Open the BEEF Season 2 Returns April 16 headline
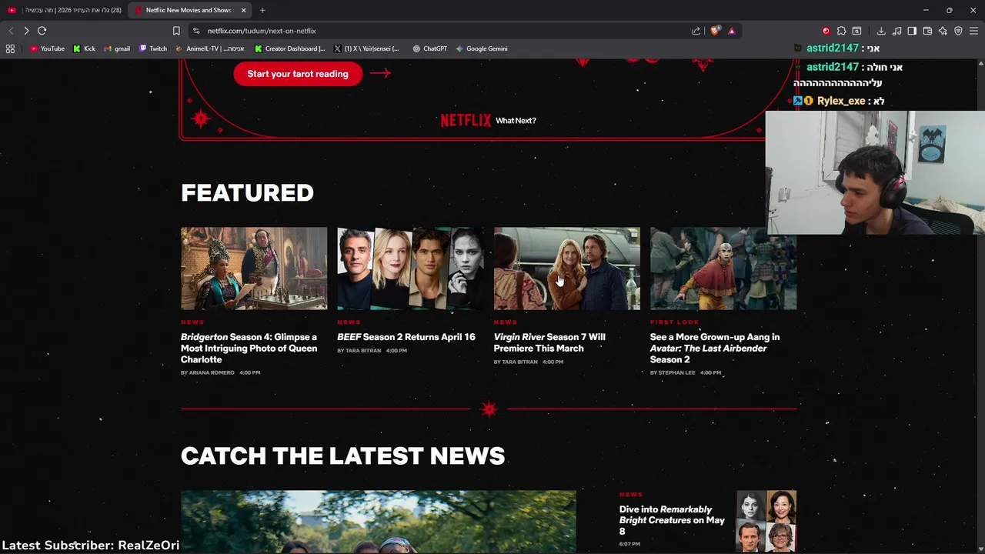Screen dimensions: 985x554 tap(406, 337)
